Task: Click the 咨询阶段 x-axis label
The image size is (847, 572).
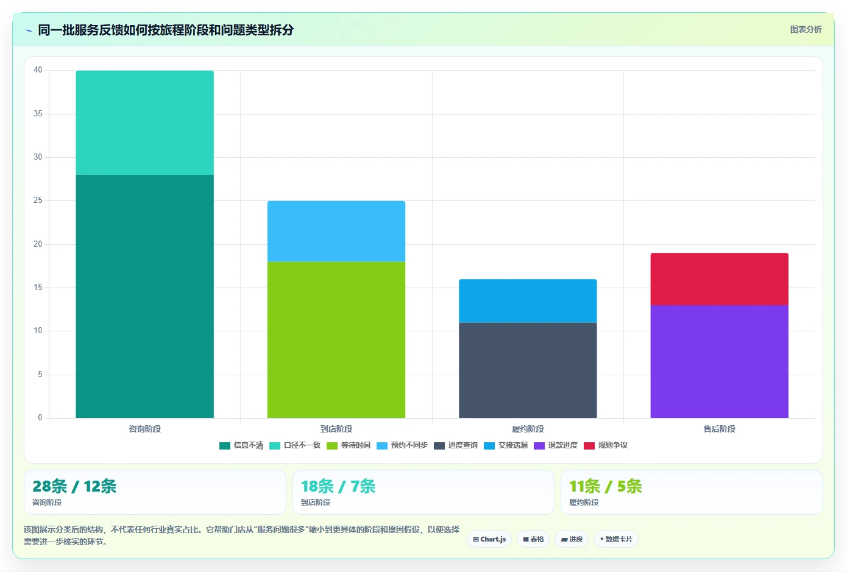Action: pyautogui.click(x=144, y=429)
